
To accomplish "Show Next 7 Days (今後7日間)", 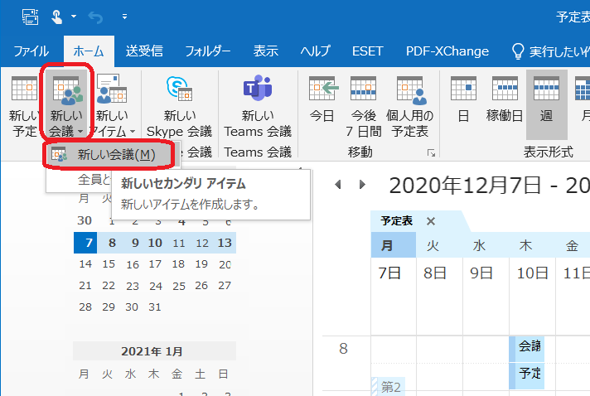I will point(363,106).
